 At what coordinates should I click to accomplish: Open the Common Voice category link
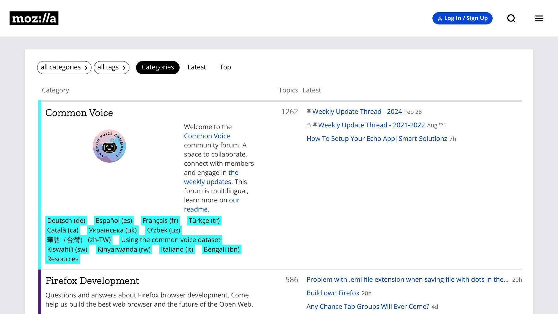point(79,113)
